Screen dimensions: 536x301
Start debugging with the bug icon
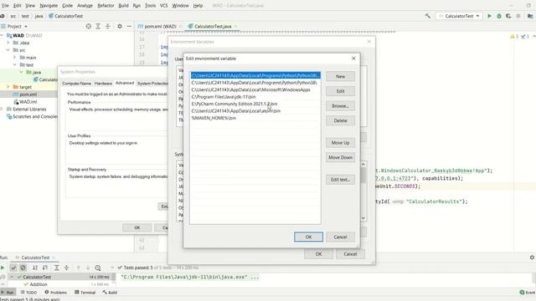(x=499, y=16)
